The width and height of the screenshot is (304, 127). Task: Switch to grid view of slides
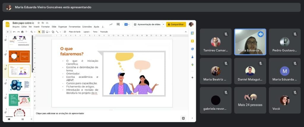tap(22, 119)
